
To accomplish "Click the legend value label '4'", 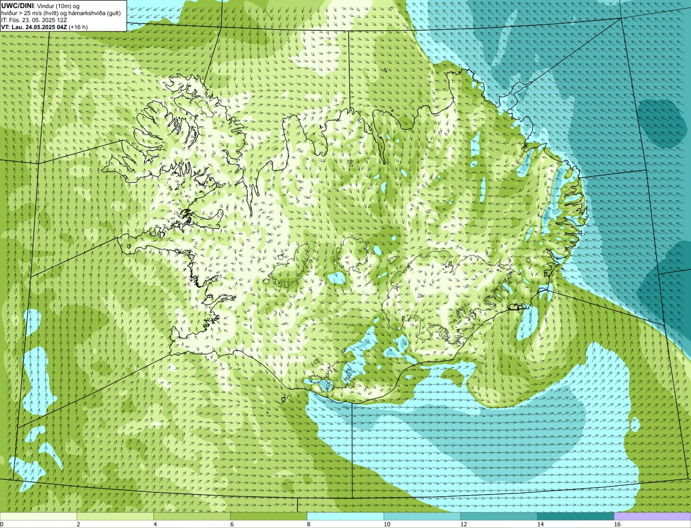I will [x=155, y=524].
